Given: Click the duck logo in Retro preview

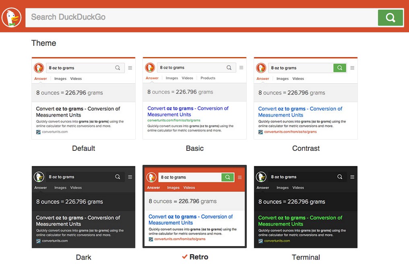Looking at the screenshot, I should click(x=151, y=177).
